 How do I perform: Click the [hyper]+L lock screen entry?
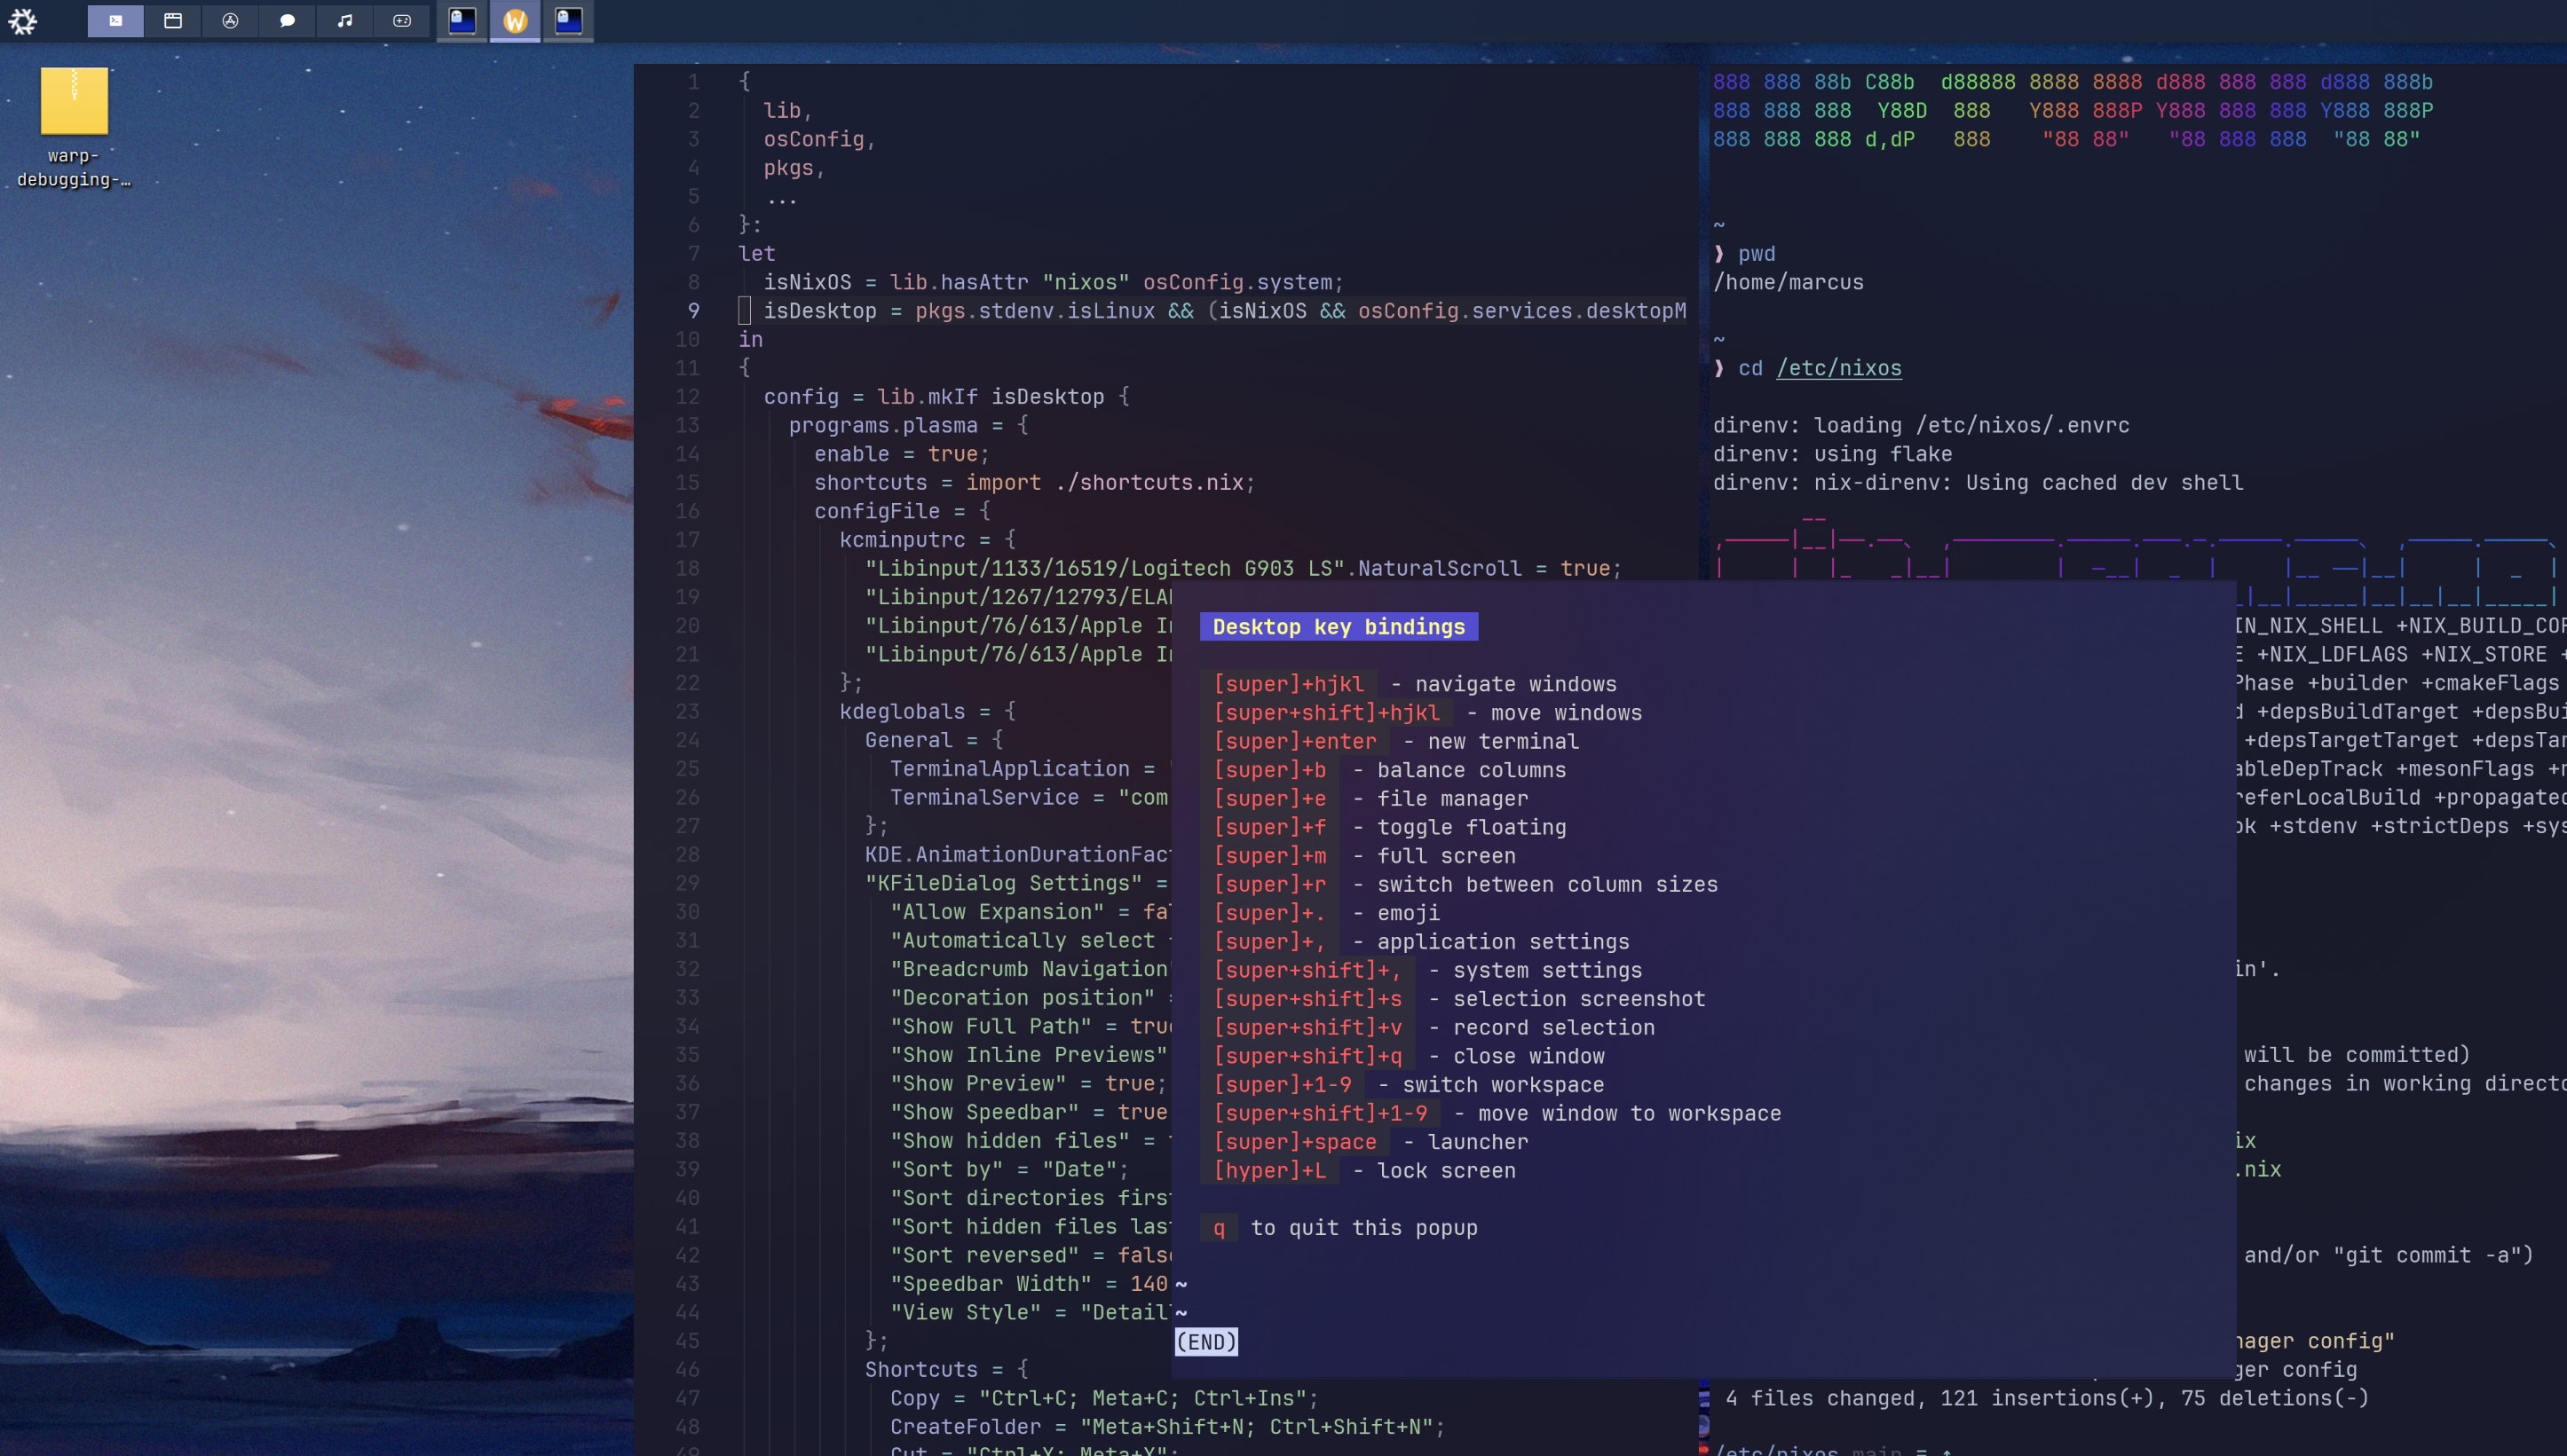1270,1171
